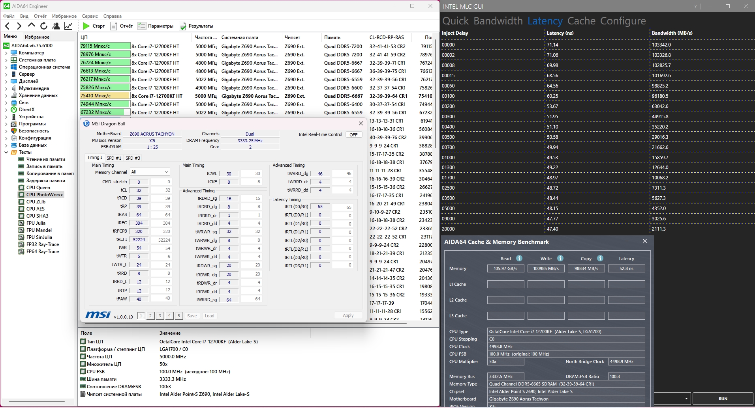Screen dimensions: 755x408
Task: Expand the Конфигурация tree node
Action: coord(6,138)
